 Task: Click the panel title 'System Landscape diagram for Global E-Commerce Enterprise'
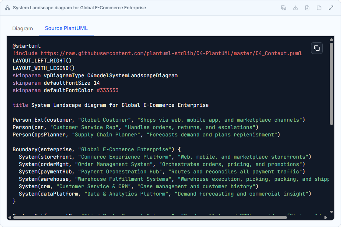79,8
